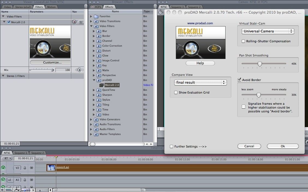Screen dimensions: 308x192
Task: Disable the Mercalli 2.0 filter checkbox
Action: point(9,22)
